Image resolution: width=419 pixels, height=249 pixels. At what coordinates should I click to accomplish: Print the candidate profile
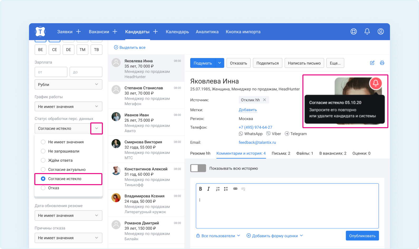pos(382,63)
